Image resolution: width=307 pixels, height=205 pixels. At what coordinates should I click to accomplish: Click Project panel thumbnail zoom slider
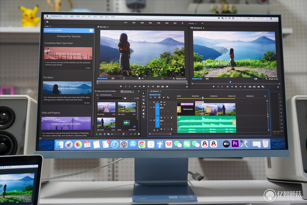(116, 134)
